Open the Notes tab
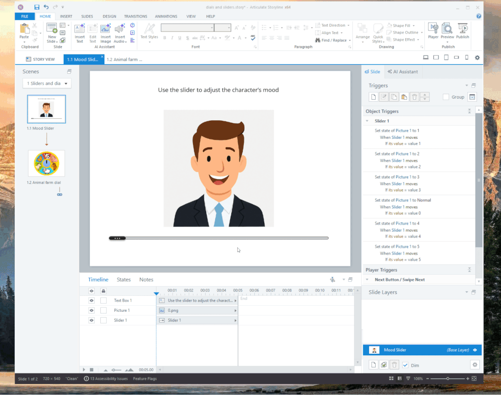This screenshot has height=395, width=501. pos(146,279)
